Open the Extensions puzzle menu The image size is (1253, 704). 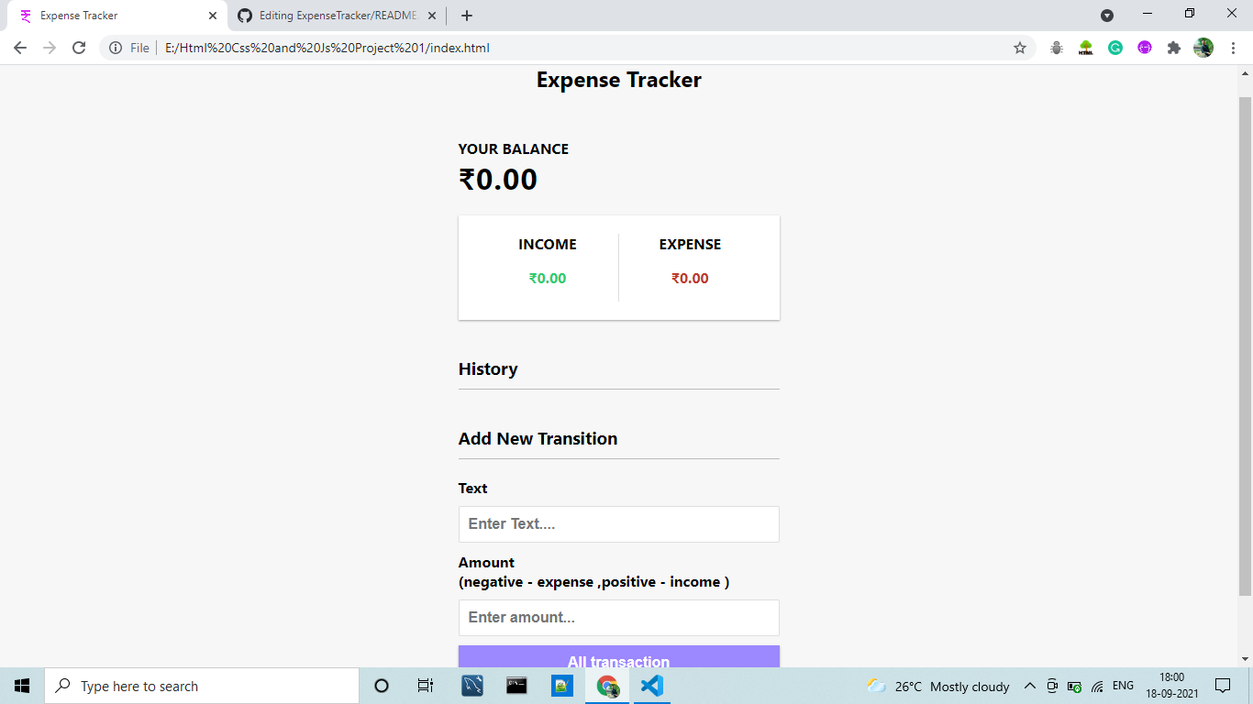1174,48
